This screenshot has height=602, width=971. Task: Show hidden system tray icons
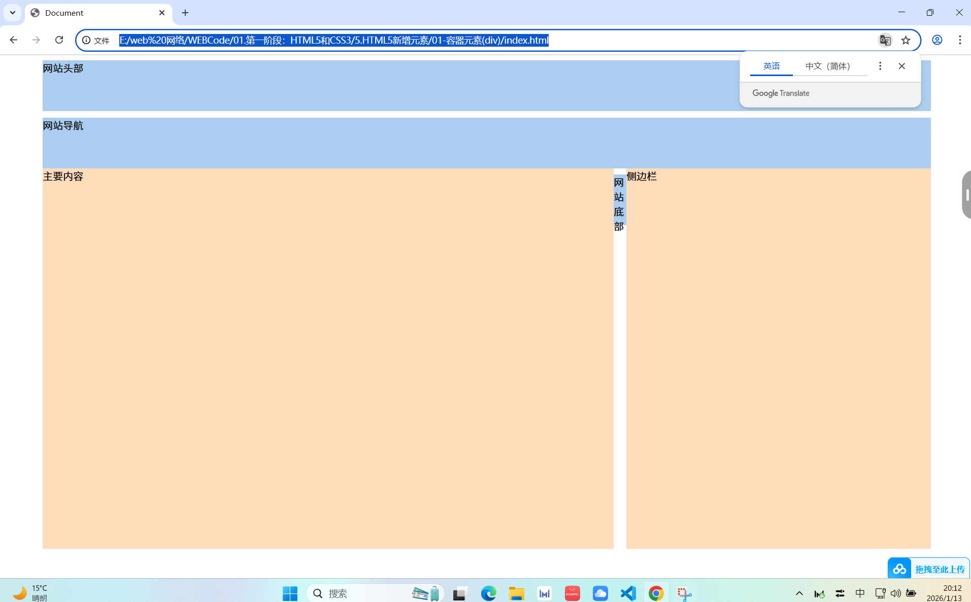(799, 593)
